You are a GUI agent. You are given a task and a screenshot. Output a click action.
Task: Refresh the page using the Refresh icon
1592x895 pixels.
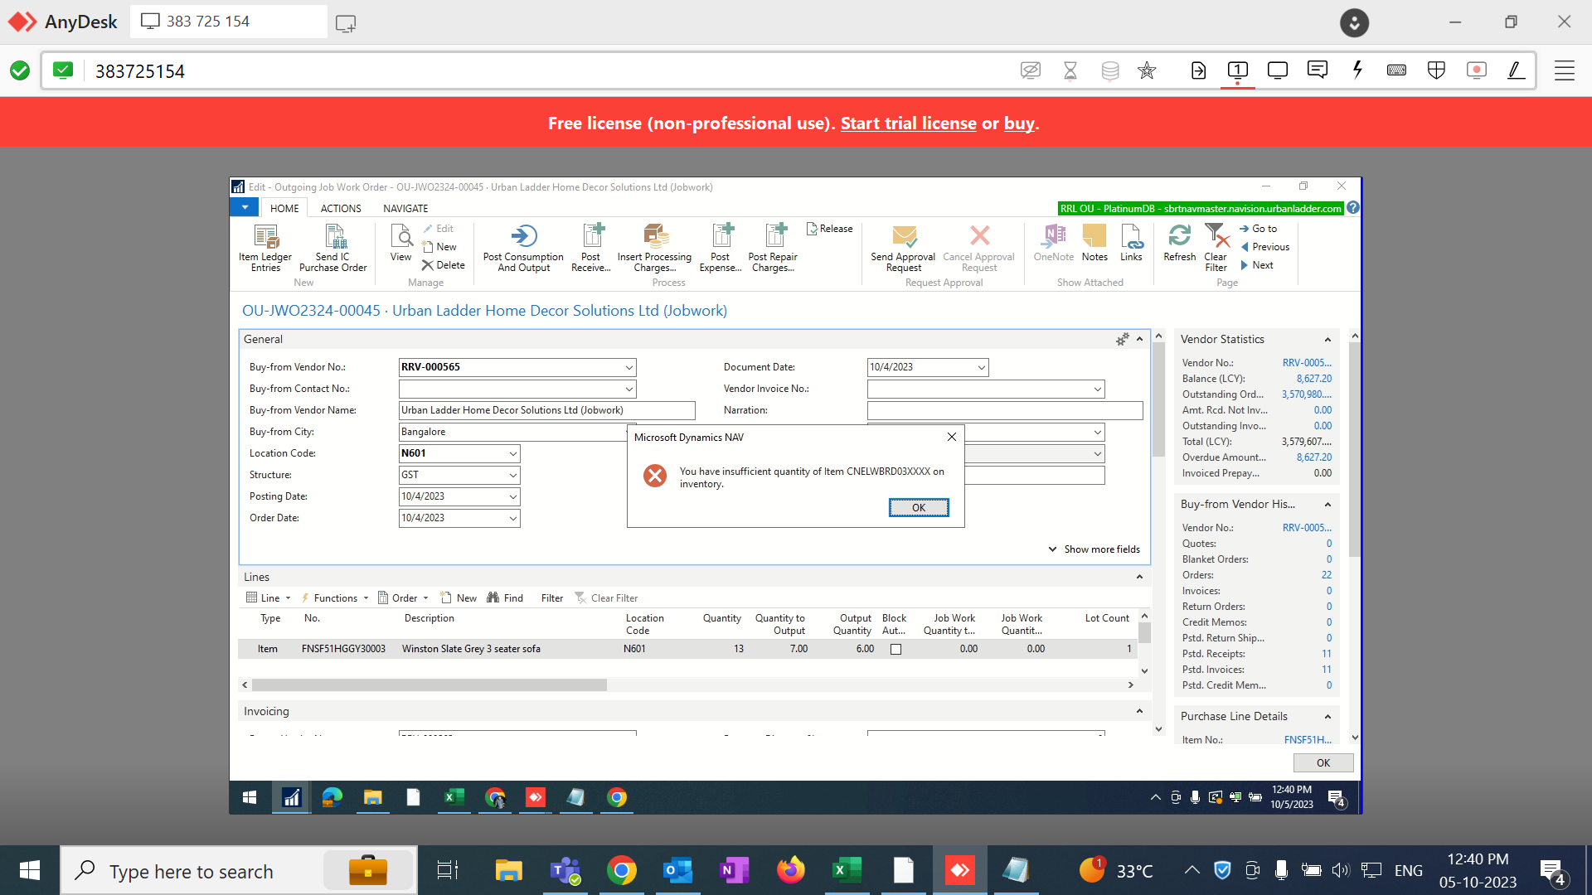[x=1179, y=246]
